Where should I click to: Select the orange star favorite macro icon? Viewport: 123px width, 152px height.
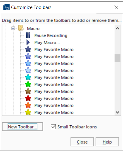[x=28, y=105]
